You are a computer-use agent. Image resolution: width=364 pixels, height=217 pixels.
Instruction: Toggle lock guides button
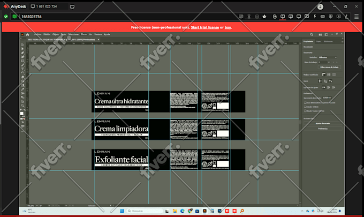325,81
